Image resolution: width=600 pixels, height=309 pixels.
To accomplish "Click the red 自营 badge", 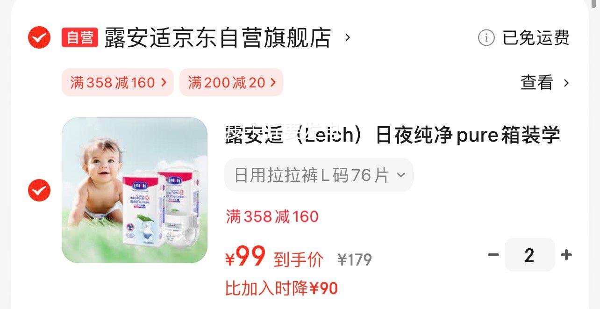I will (x=80, y=37).
